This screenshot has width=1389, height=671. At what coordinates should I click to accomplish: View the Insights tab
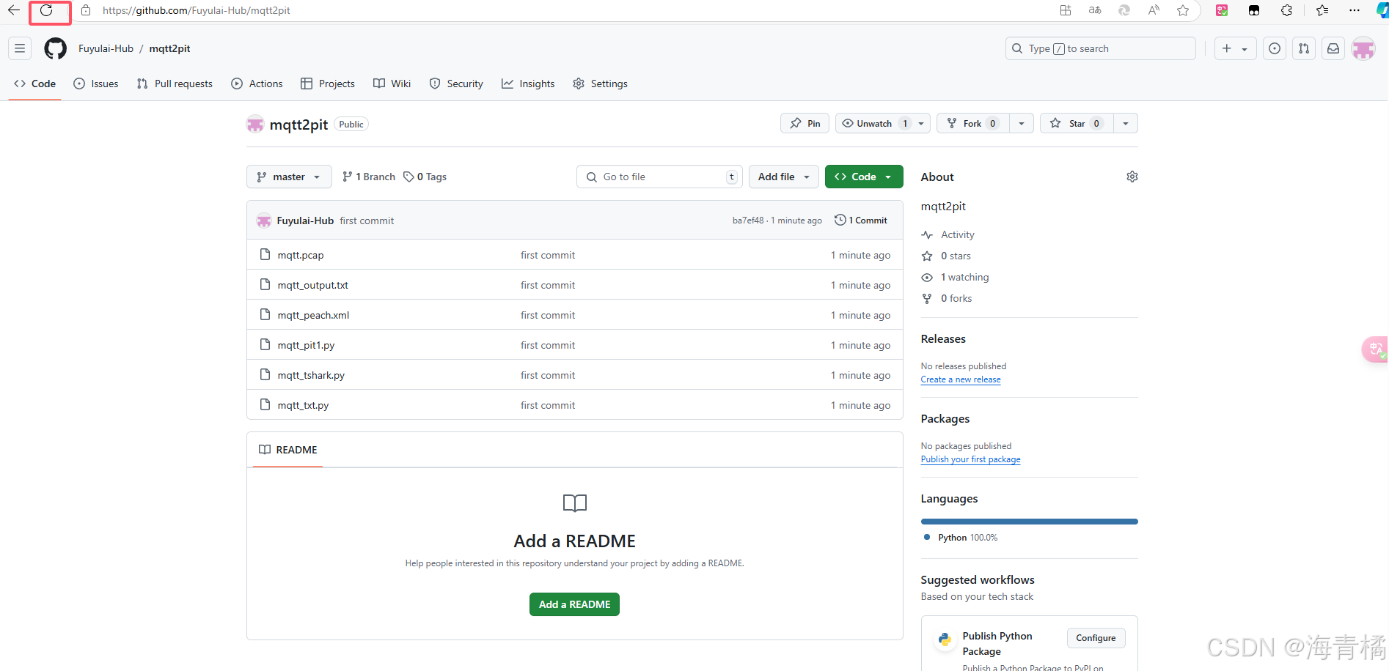528,84
